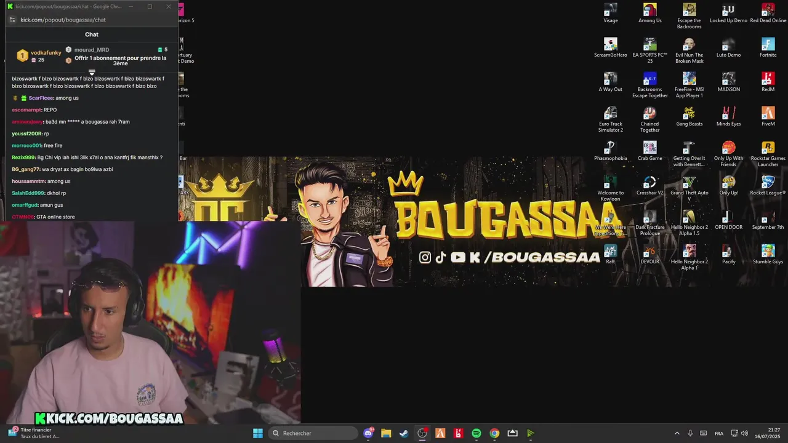This screenshot has width=788, height=443.
Task: Collapse the chat leaderboard with the handle
Action: (92, 73)
